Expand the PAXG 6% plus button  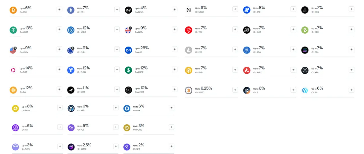60,108
